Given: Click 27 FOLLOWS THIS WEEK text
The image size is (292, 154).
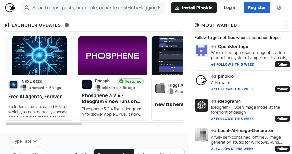Looking at the screenshot, I should 233,119.
